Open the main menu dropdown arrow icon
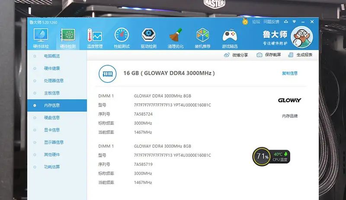 coord(294,22)
